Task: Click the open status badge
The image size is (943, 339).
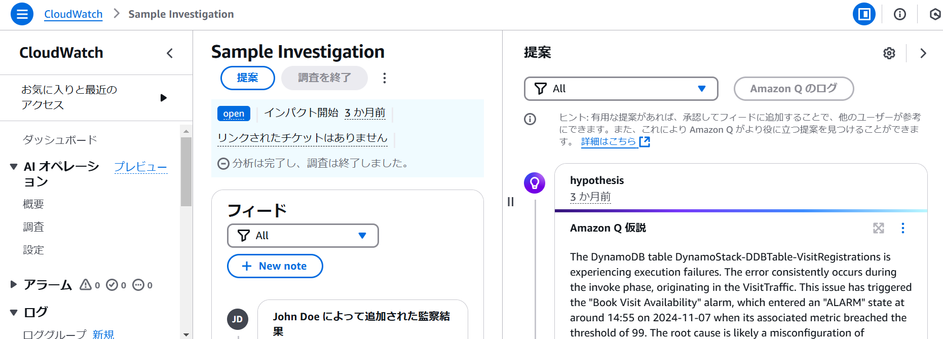Action: click(x=234, y=114)
